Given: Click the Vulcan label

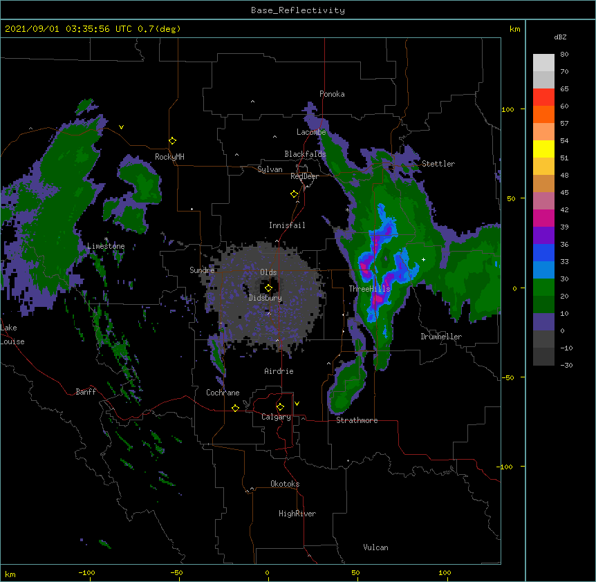Looking at the screenshot, I should 375,547.
